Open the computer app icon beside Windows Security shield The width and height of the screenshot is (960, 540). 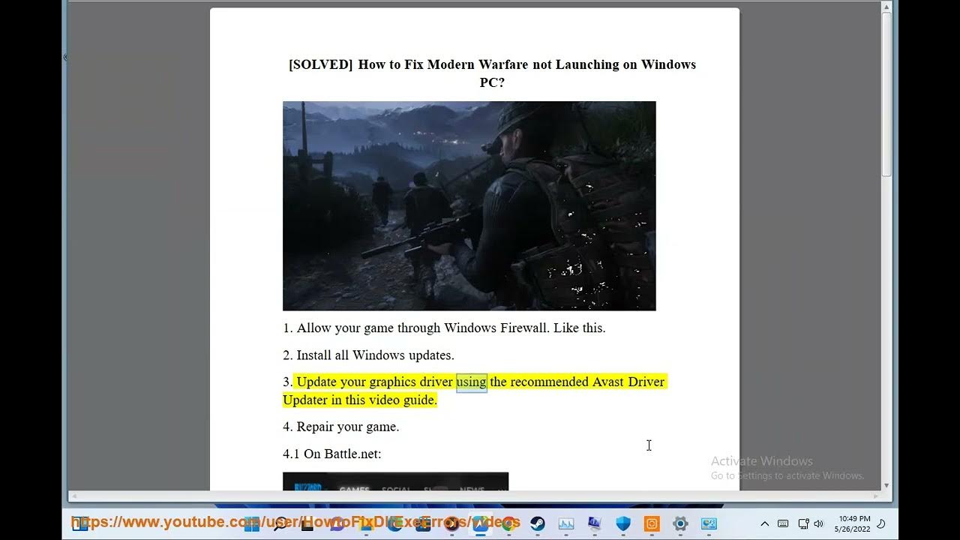point(595,523)
